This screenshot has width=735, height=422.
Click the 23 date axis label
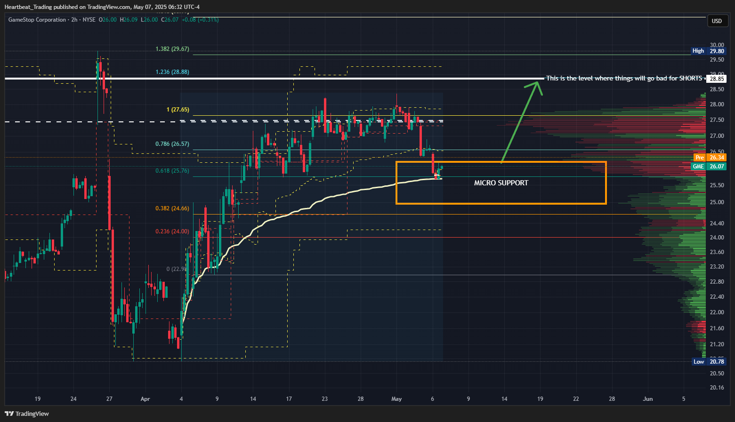click(325, 399)
